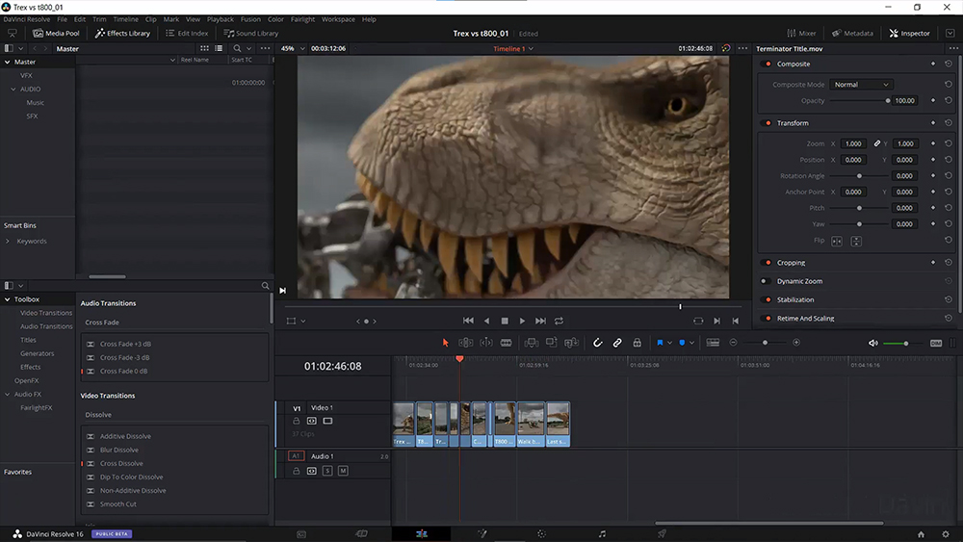Add a blue marker to timeline
Image resolution: width=963 pixels, height=542 pixels.
pos(682,343)
